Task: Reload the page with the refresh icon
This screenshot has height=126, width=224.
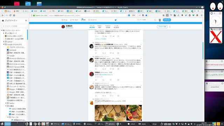Action: click(10, 15)
